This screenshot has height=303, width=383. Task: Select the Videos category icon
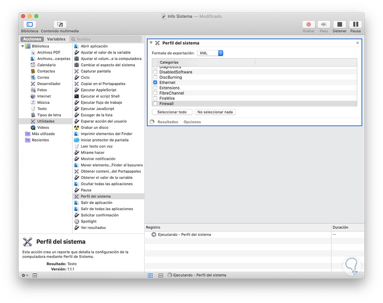[x=33, y=128]
